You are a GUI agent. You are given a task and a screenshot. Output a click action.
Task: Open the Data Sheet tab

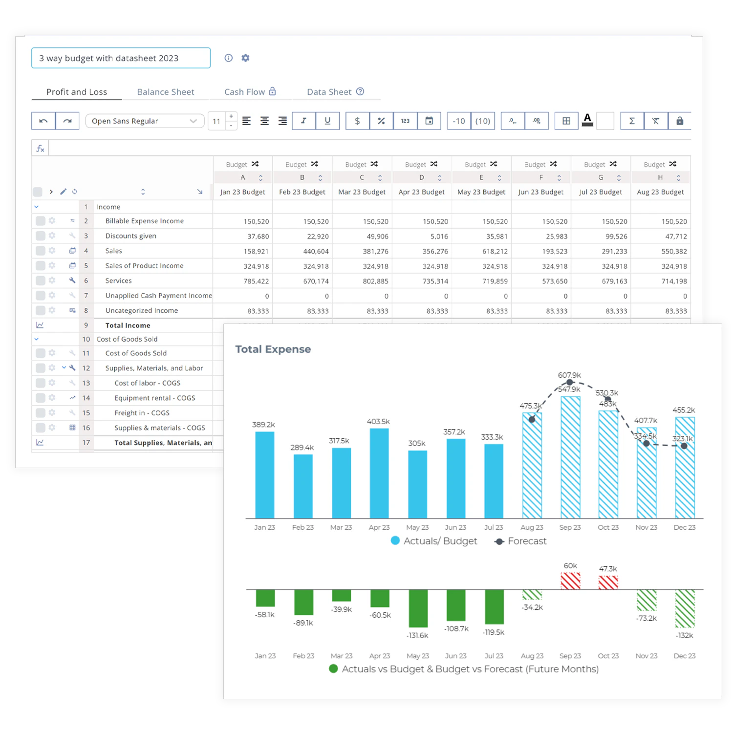pyautogui.click(x=329, y=92)
